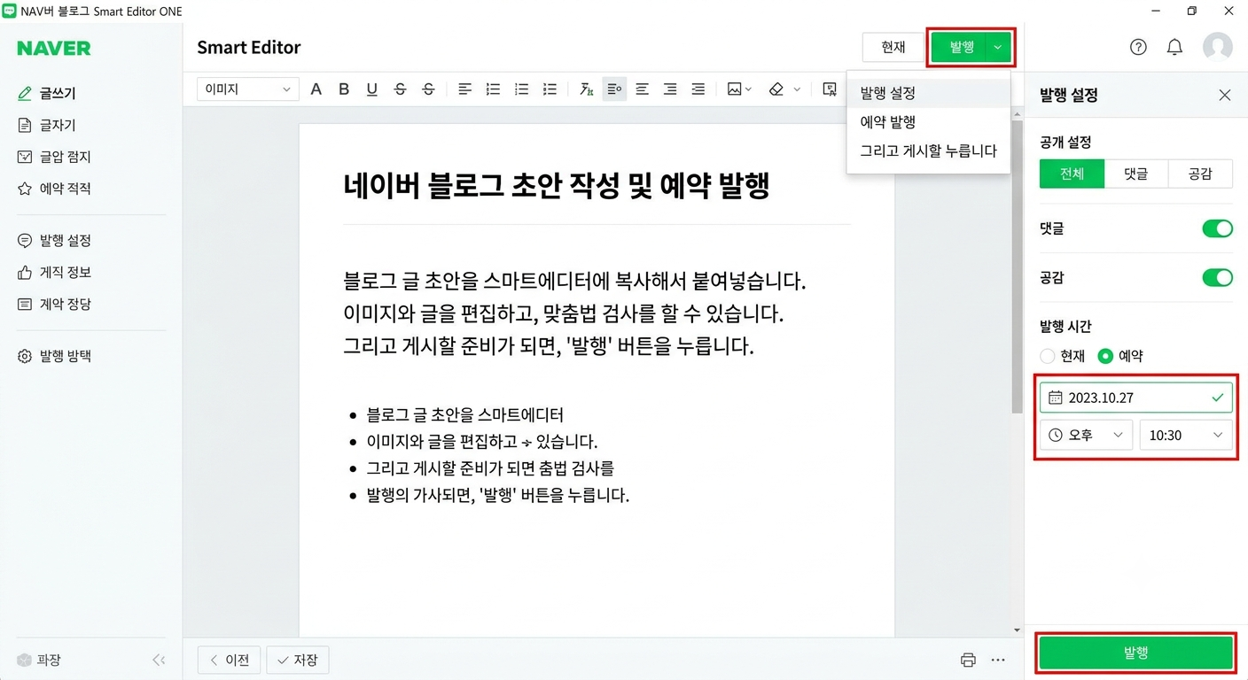1248x680 pixels.
Task: Choose 예약 발행 from the dropdown menu
Action: (928, 122)
